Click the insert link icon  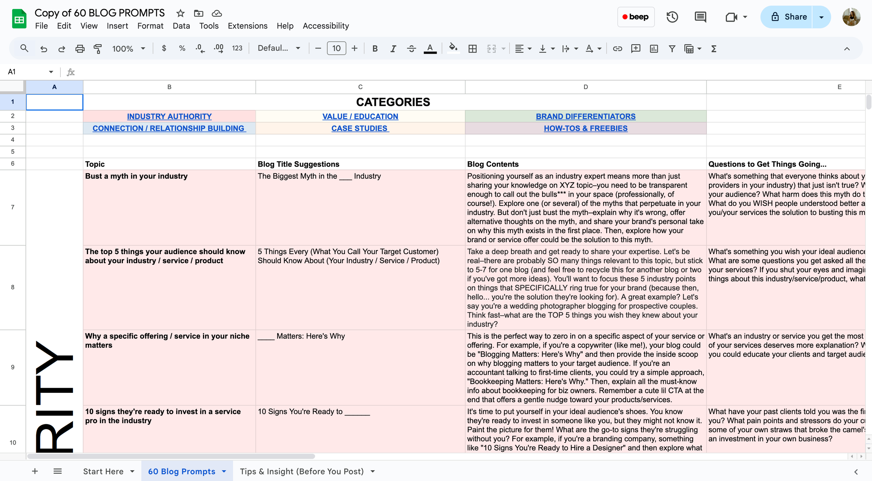click(617, 49)
